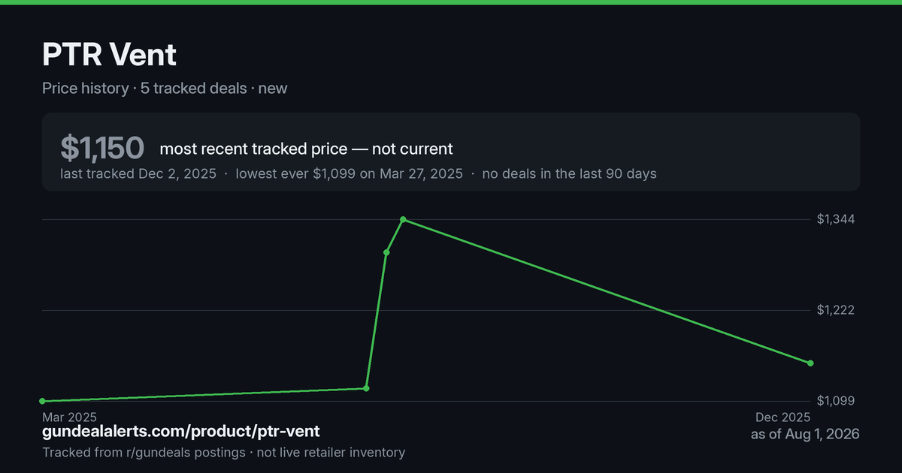This screenshot has height=473, width=902.
Task: Click 'most recent tracked price — not current' label
Action: (307, 149)
